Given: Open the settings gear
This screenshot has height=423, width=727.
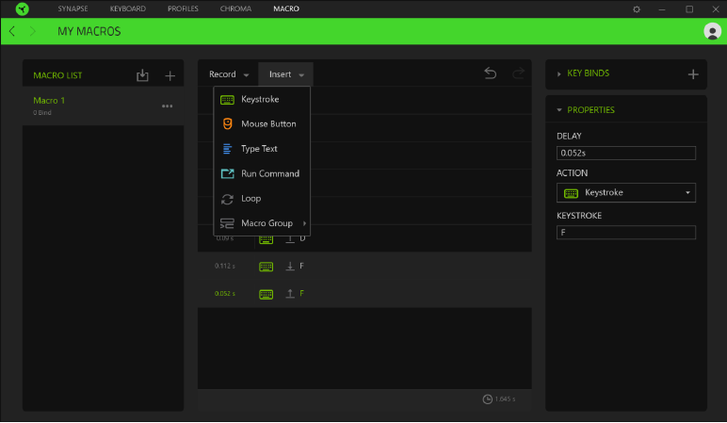Looking at the screenshot, I should click(x=637, y=9).
